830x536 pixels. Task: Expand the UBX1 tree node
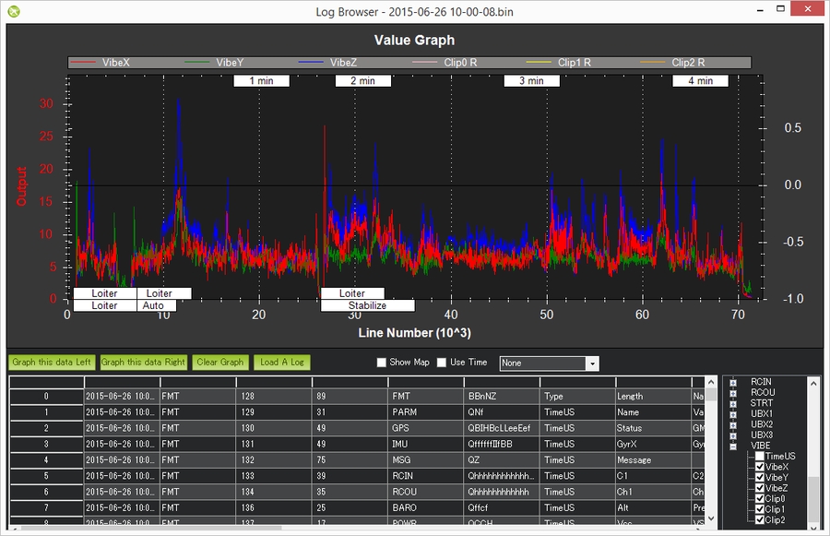(733, 413)
